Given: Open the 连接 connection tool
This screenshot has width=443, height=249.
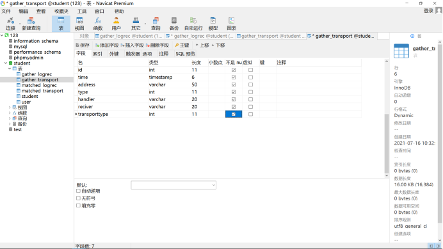Looking at the screenshot, I should 10,24.
